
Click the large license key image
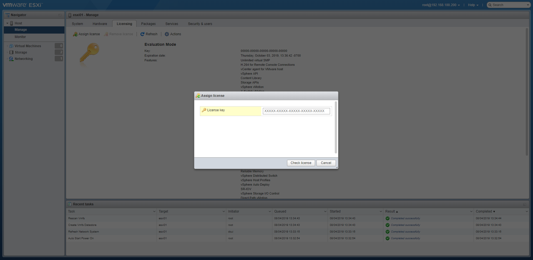coord(89,53)
